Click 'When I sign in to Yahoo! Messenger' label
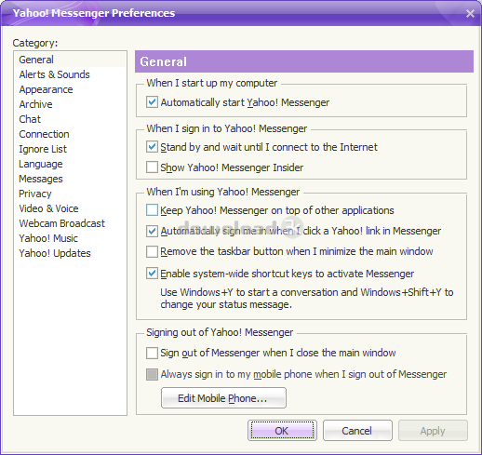This screenshot has height=455, width=482. 227,128
